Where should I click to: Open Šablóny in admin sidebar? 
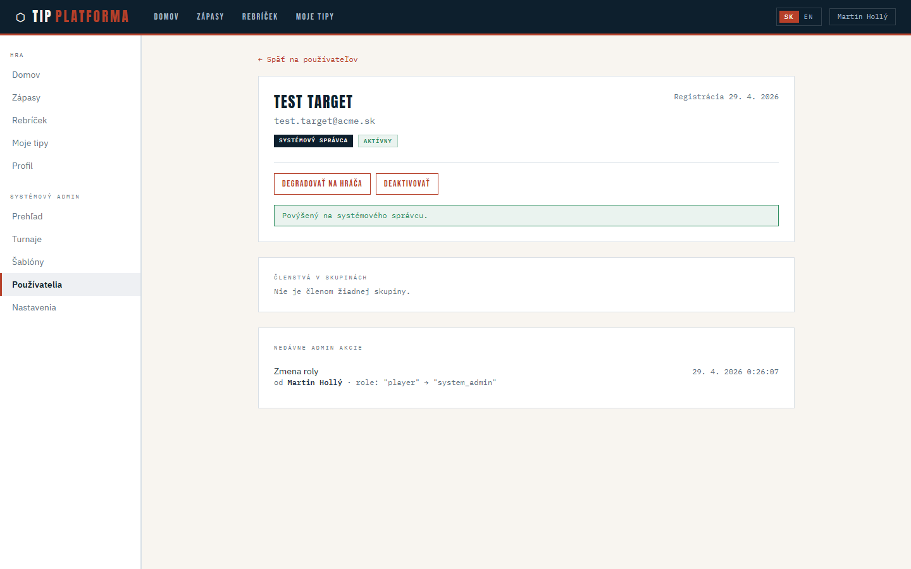pos(28,262)
